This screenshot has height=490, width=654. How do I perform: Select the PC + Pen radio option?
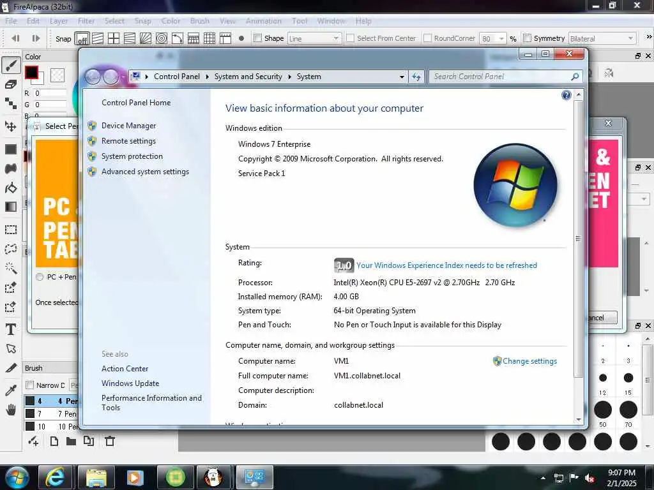[40, 277]
